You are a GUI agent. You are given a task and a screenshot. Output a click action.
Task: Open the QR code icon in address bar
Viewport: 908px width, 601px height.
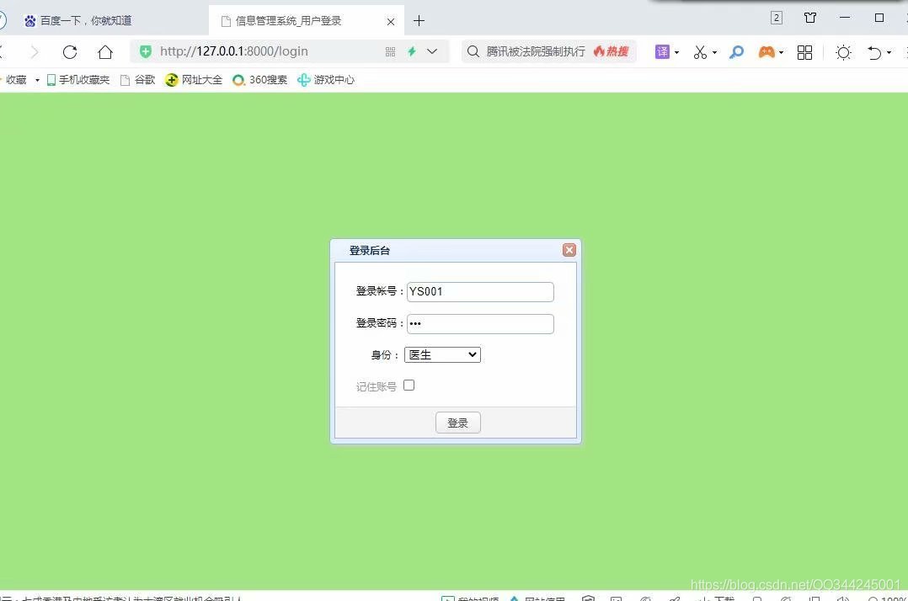pyautogui.click(x=390, y=51)
